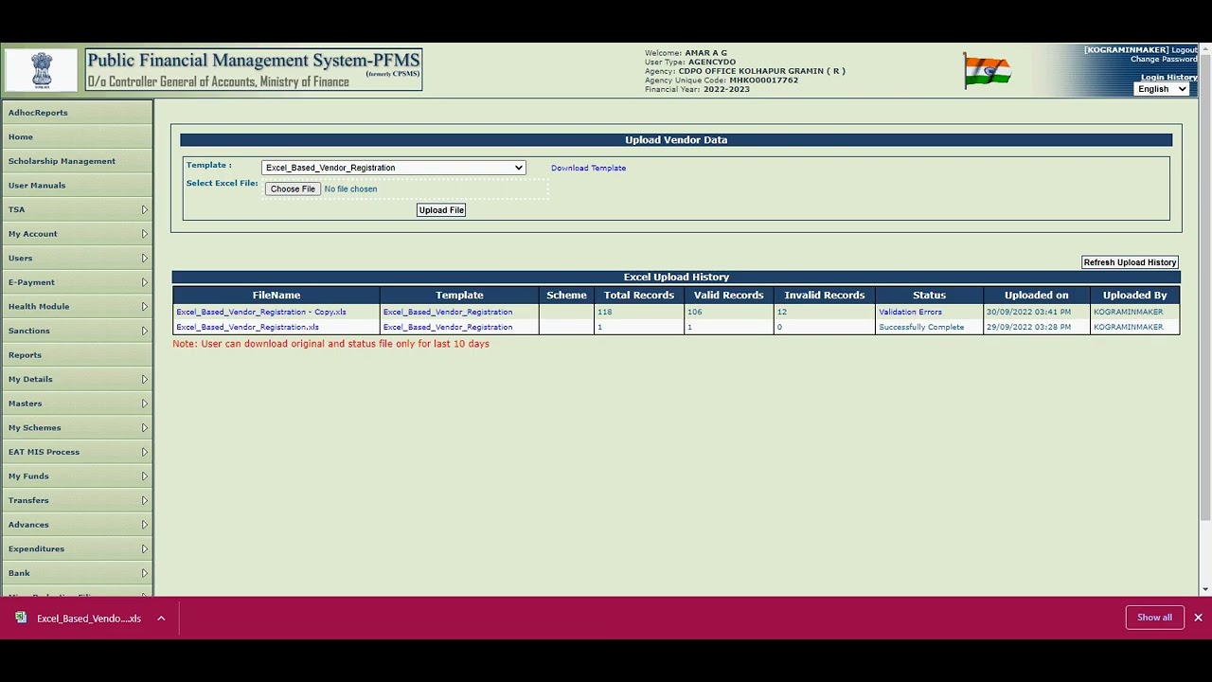
Task: Expand the Users submenu
Action: tap(145, 258)
